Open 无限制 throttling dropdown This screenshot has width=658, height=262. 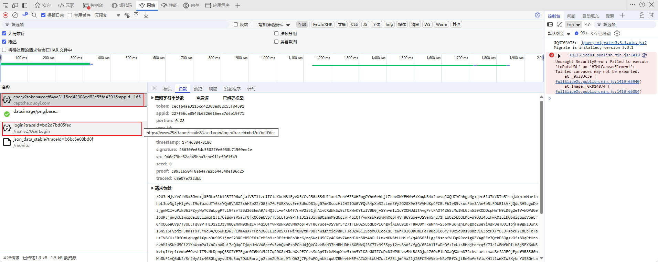107,15
